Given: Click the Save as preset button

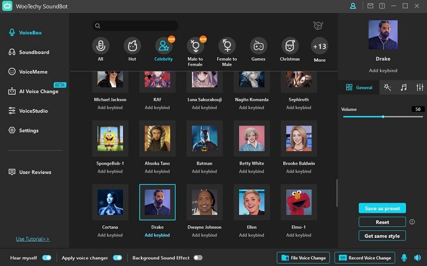Looking at the screenshot, I should pos(382,208).
